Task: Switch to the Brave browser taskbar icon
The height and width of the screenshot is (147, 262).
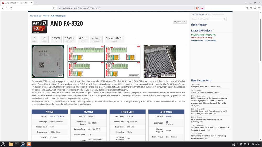Action: point(29,144)
